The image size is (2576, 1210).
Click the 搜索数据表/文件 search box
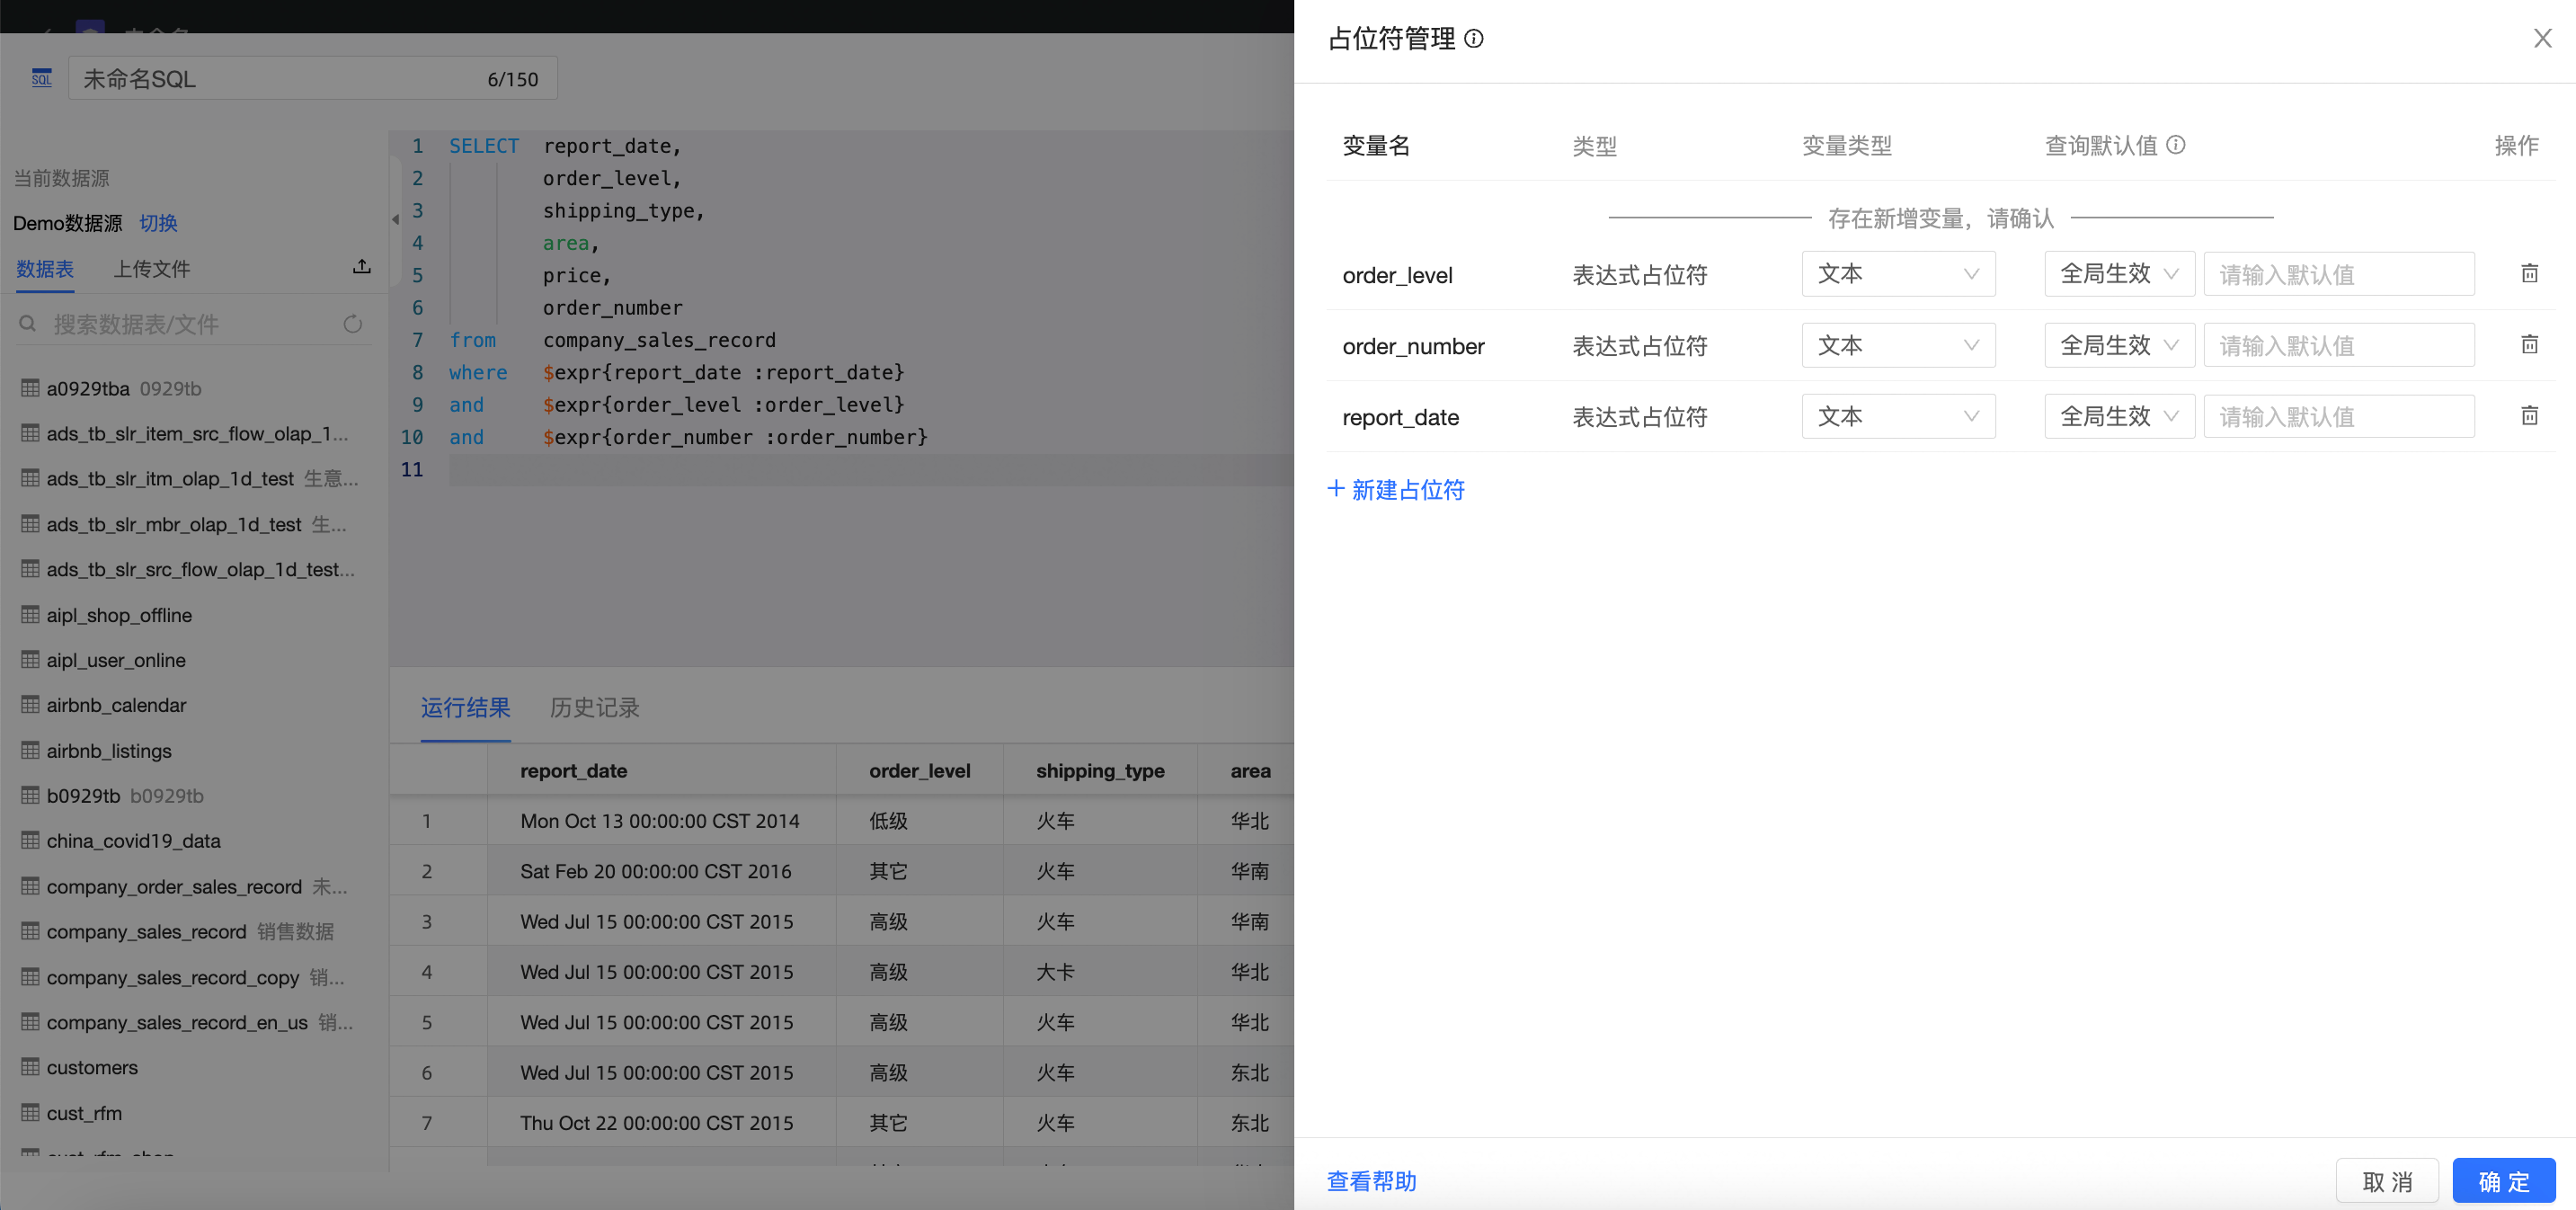(195, 324)
